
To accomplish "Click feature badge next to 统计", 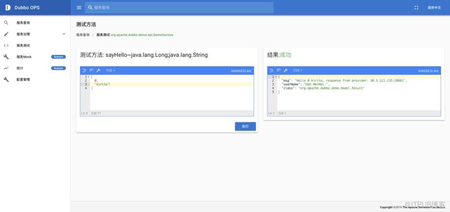I will [x=58, y=68].
